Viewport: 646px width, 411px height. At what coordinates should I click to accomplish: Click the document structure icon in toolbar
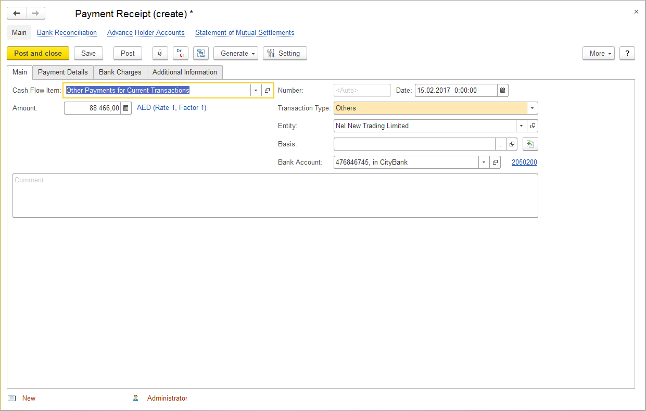[x=201, y=53]
